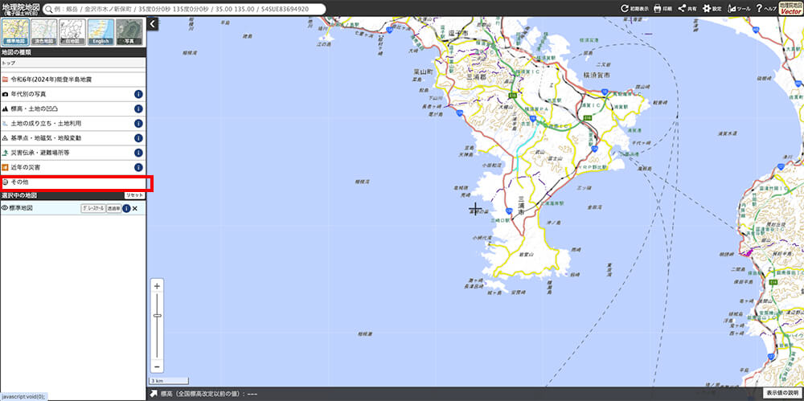Toggle グレースケール for 標準地図 layer
Viewport: 804px width, 401px height.
click(x=93, y=208)
